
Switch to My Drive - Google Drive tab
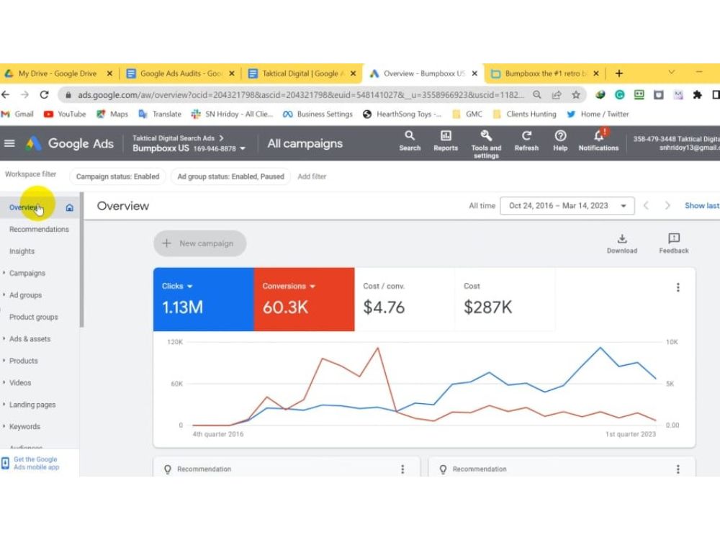[58, 73]
